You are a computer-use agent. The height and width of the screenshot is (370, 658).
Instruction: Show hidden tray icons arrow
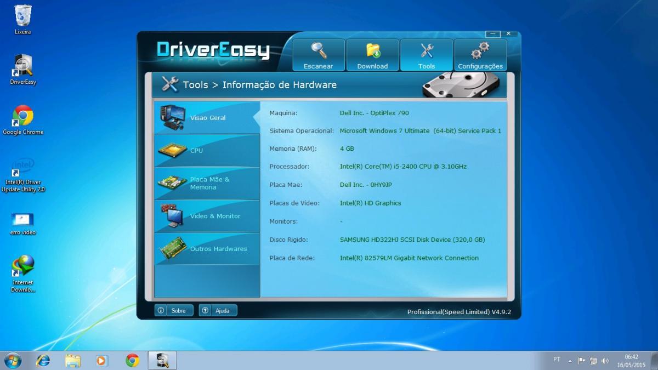(x=570, y=361)
